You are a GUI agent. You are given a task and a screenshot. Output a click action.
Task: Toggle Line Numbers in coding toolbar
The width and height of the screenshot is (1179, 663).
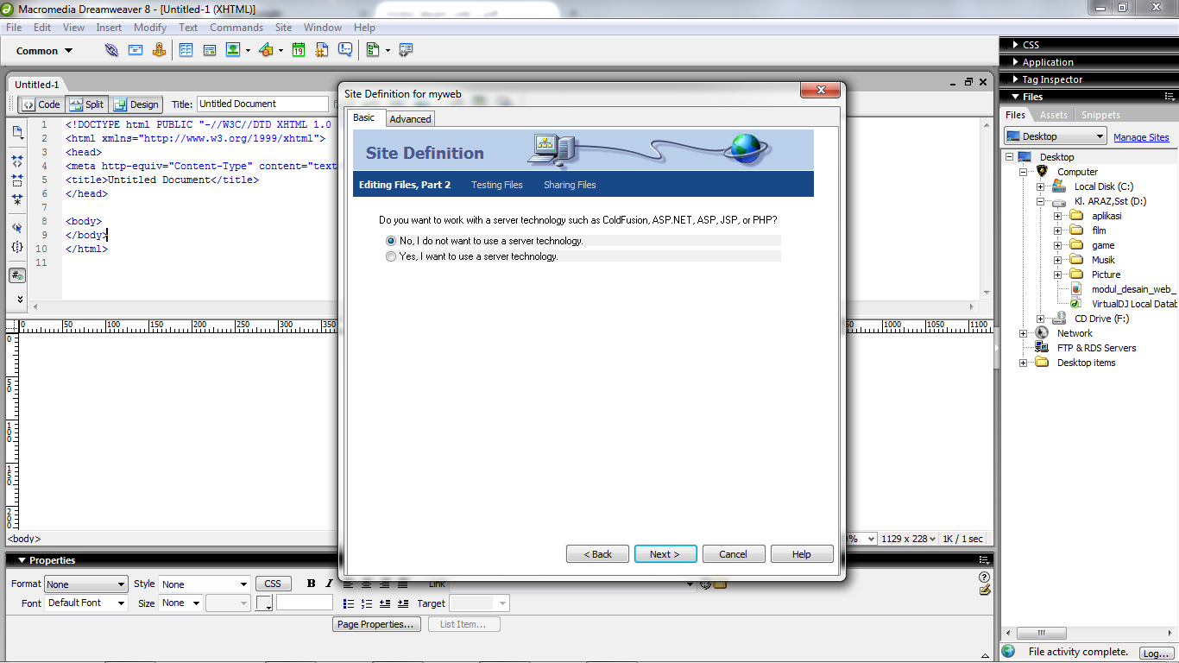[x=17, y=275]
